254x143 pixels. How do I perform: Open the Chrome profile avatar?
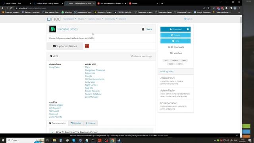(235, 8)
